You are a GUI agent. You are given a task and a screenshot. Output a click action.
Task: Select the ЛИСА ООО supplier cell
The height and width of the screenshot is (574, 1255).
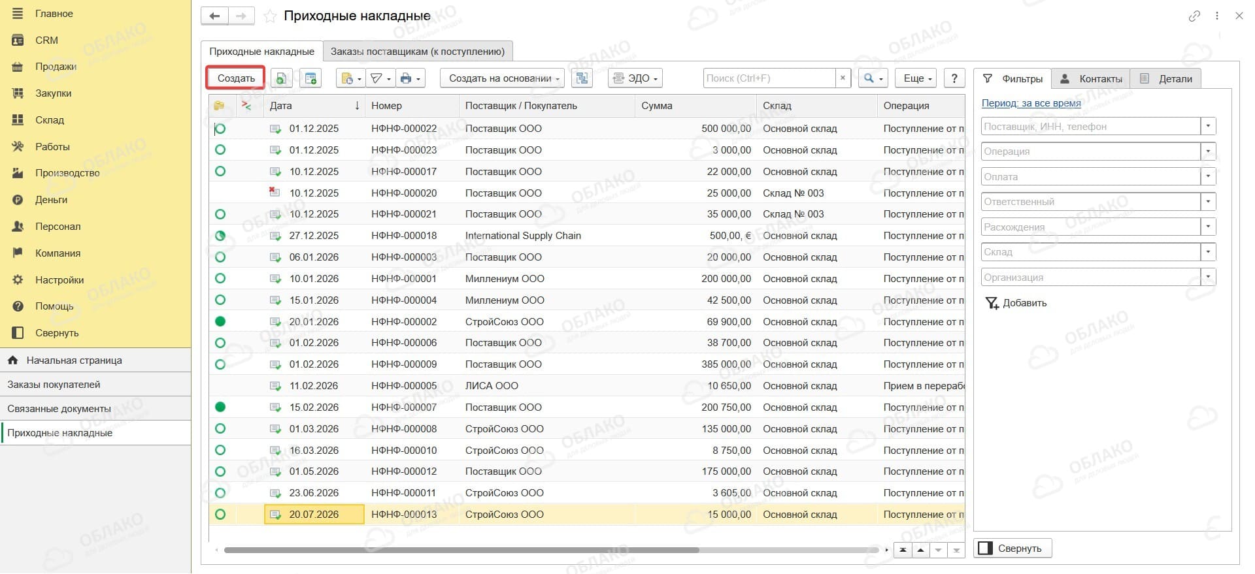[x=546, y=386]
